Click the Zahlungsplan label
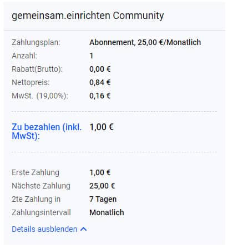Image resolution: width=228 pixels, height=248 pixels. [x=36, y=42]
